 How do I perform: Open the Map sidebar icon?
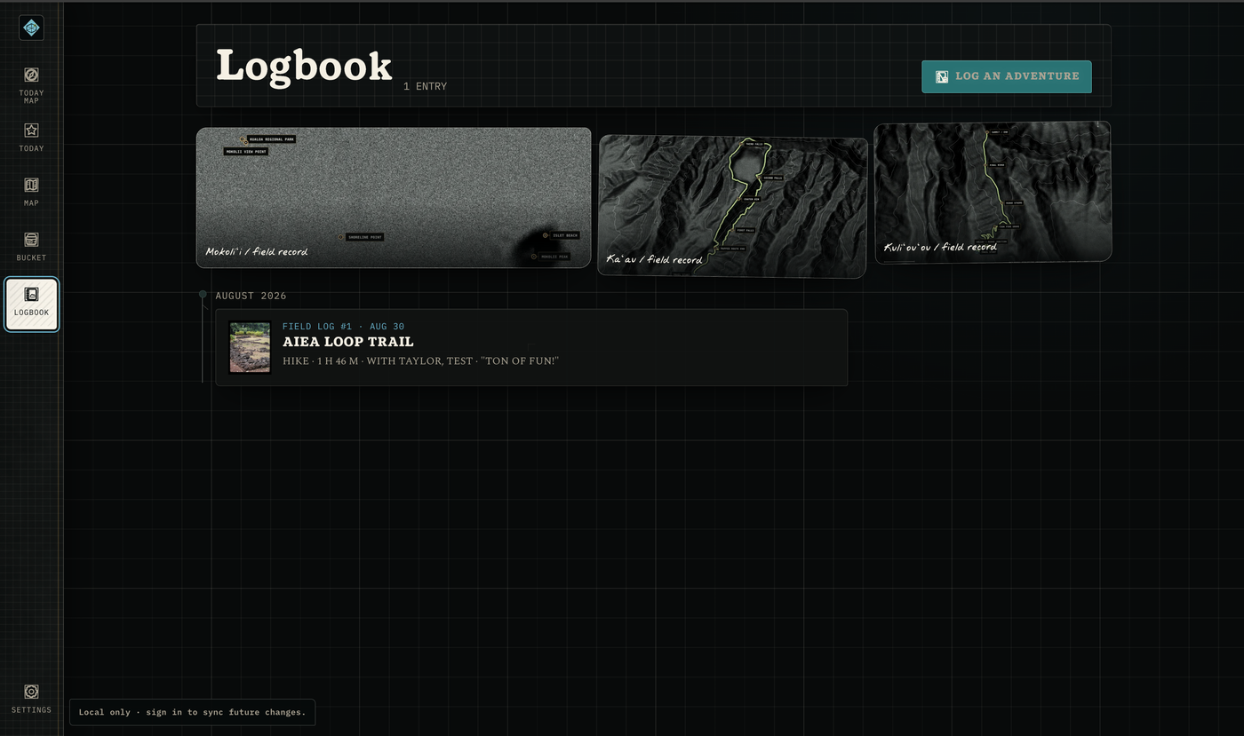coord(31,186)
